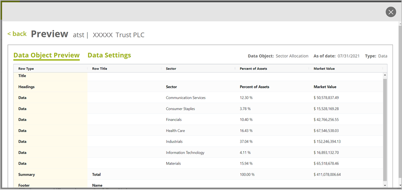Click the $ 15,528,169.28 market value

(326, 109)
